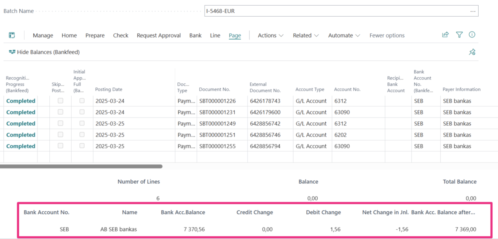Toggle Initial App Full checkbox for SBT000001231 row

[82, 112]
